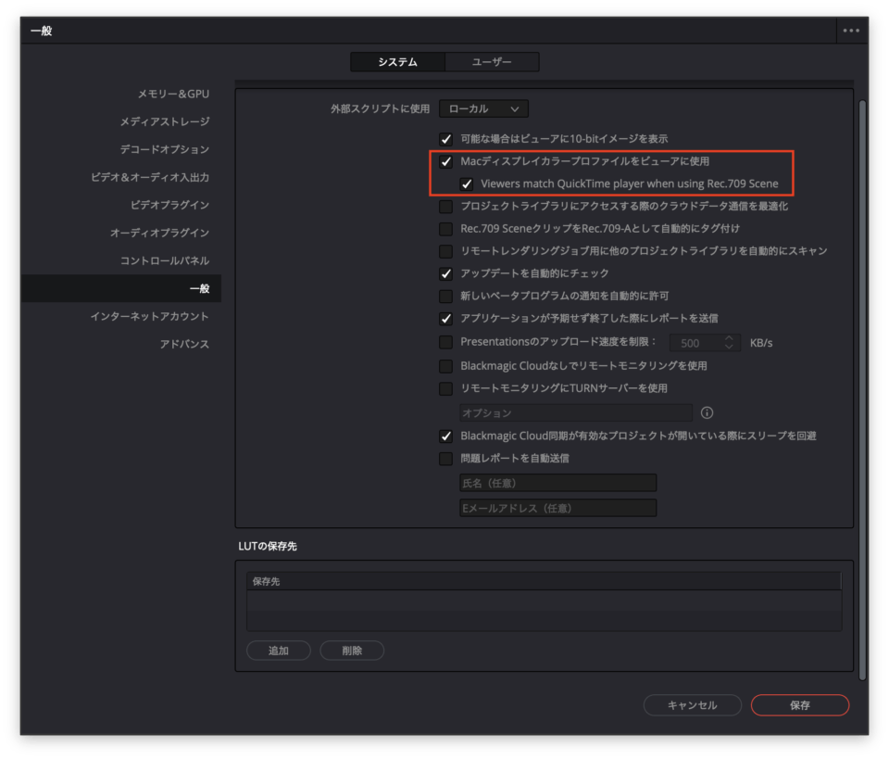Toggle 終了した際にレポートを送信 checkbox
Image resolution: width=889 pixels, height=759 pixels.
(x=446, y=318)
